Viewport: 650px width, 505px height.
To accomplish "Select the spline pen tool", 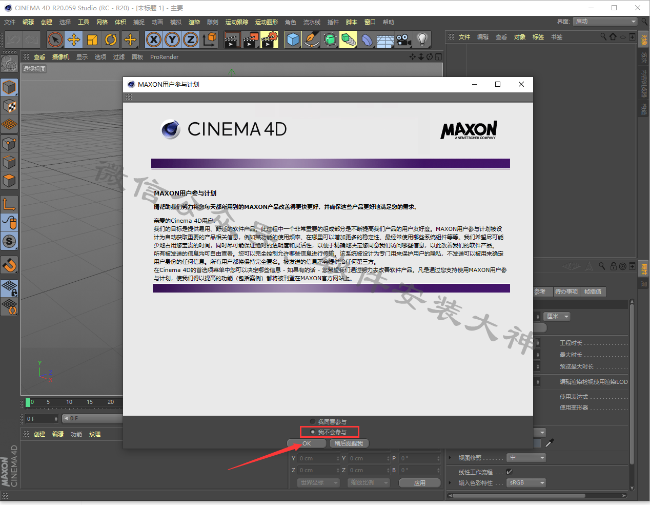I will click(x=311, y=40).
